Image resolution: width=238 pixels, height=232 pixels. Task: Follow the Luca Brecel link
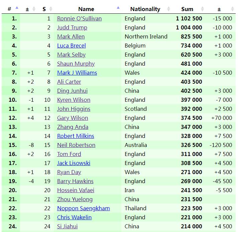tap(71, 46)
